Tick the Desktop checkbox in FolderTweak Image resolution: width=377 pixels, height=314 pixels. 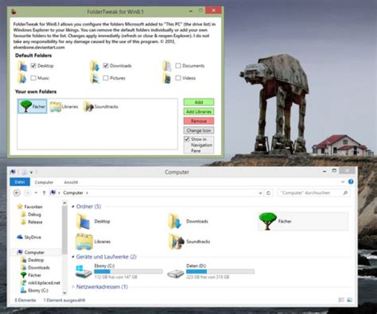tap(34, 65)
